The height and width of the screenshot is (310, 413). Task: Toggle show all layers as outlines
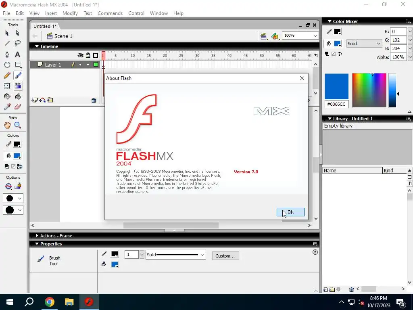(x=96, y=55)
